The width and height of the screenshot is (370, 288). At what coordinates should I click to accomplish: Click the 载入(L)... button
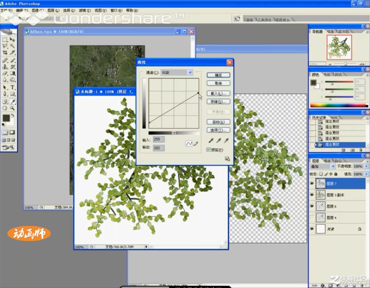(x=218, y=94)
